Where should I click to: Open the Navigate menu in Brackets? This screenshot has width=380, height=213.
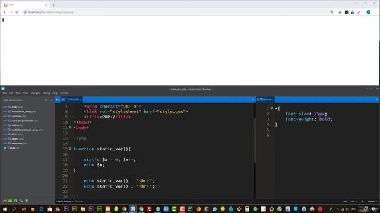pos(36,93)
